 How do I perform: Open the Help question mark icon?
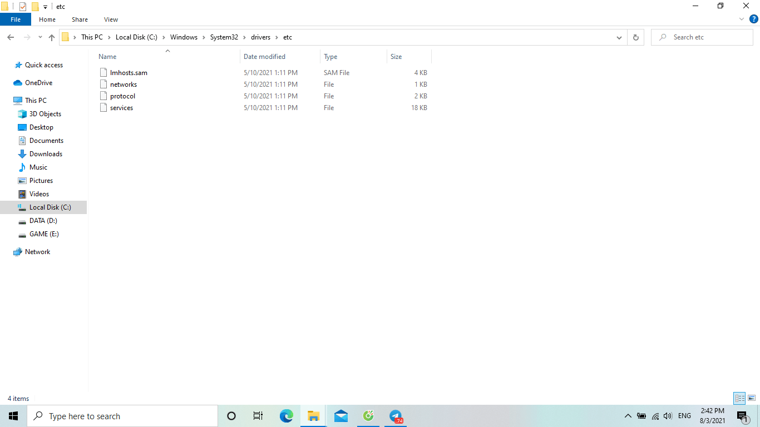pos(753,19)
